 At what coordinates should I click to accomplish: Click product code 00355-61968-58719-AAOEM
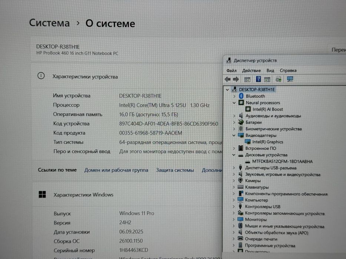pos(151,133)
